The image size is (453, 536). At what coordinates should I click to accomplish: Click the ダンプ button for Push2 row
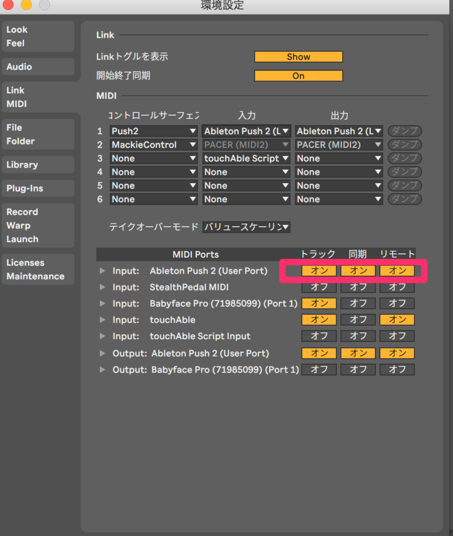pyautogui.click(x=404, y=131)
